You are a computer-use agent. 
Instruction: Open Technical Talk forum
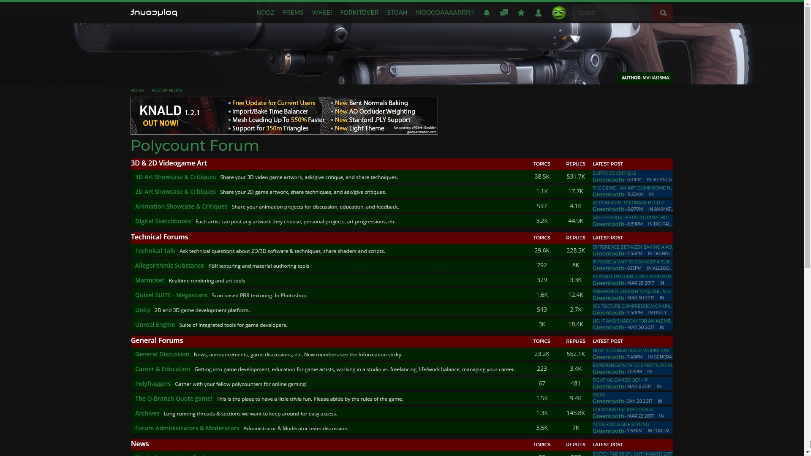[155, 251]
